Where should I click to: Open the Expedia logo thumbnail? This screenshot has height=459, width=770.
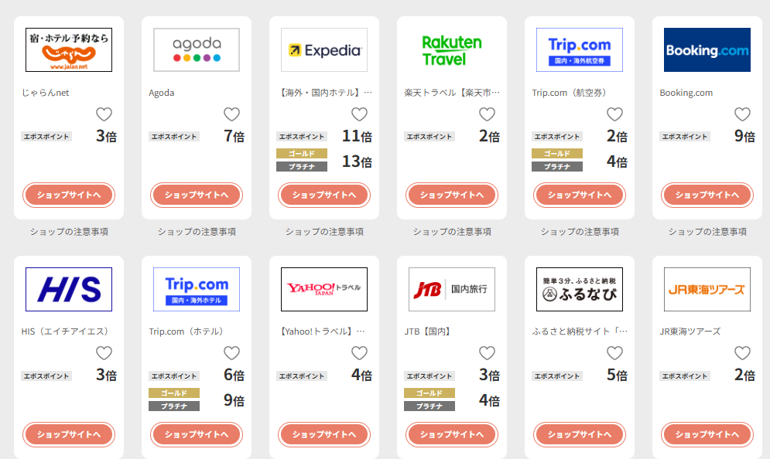pos(324,50)
